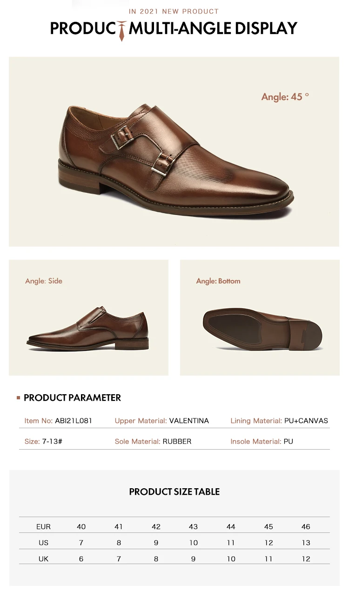Click the Insole Material PU entry
349x599 pixels.
point(262,441)
